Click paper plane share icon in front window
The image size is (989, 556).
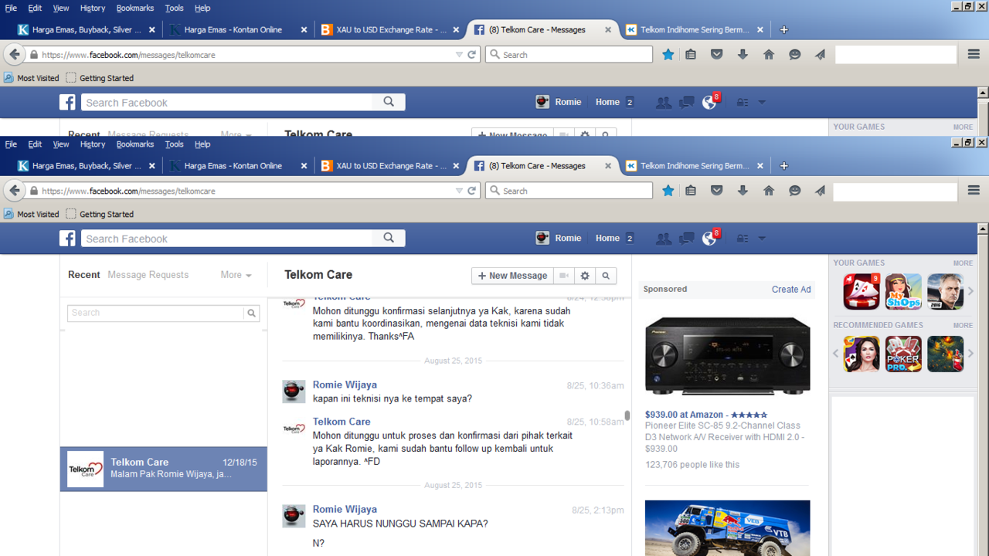(820, 191)
